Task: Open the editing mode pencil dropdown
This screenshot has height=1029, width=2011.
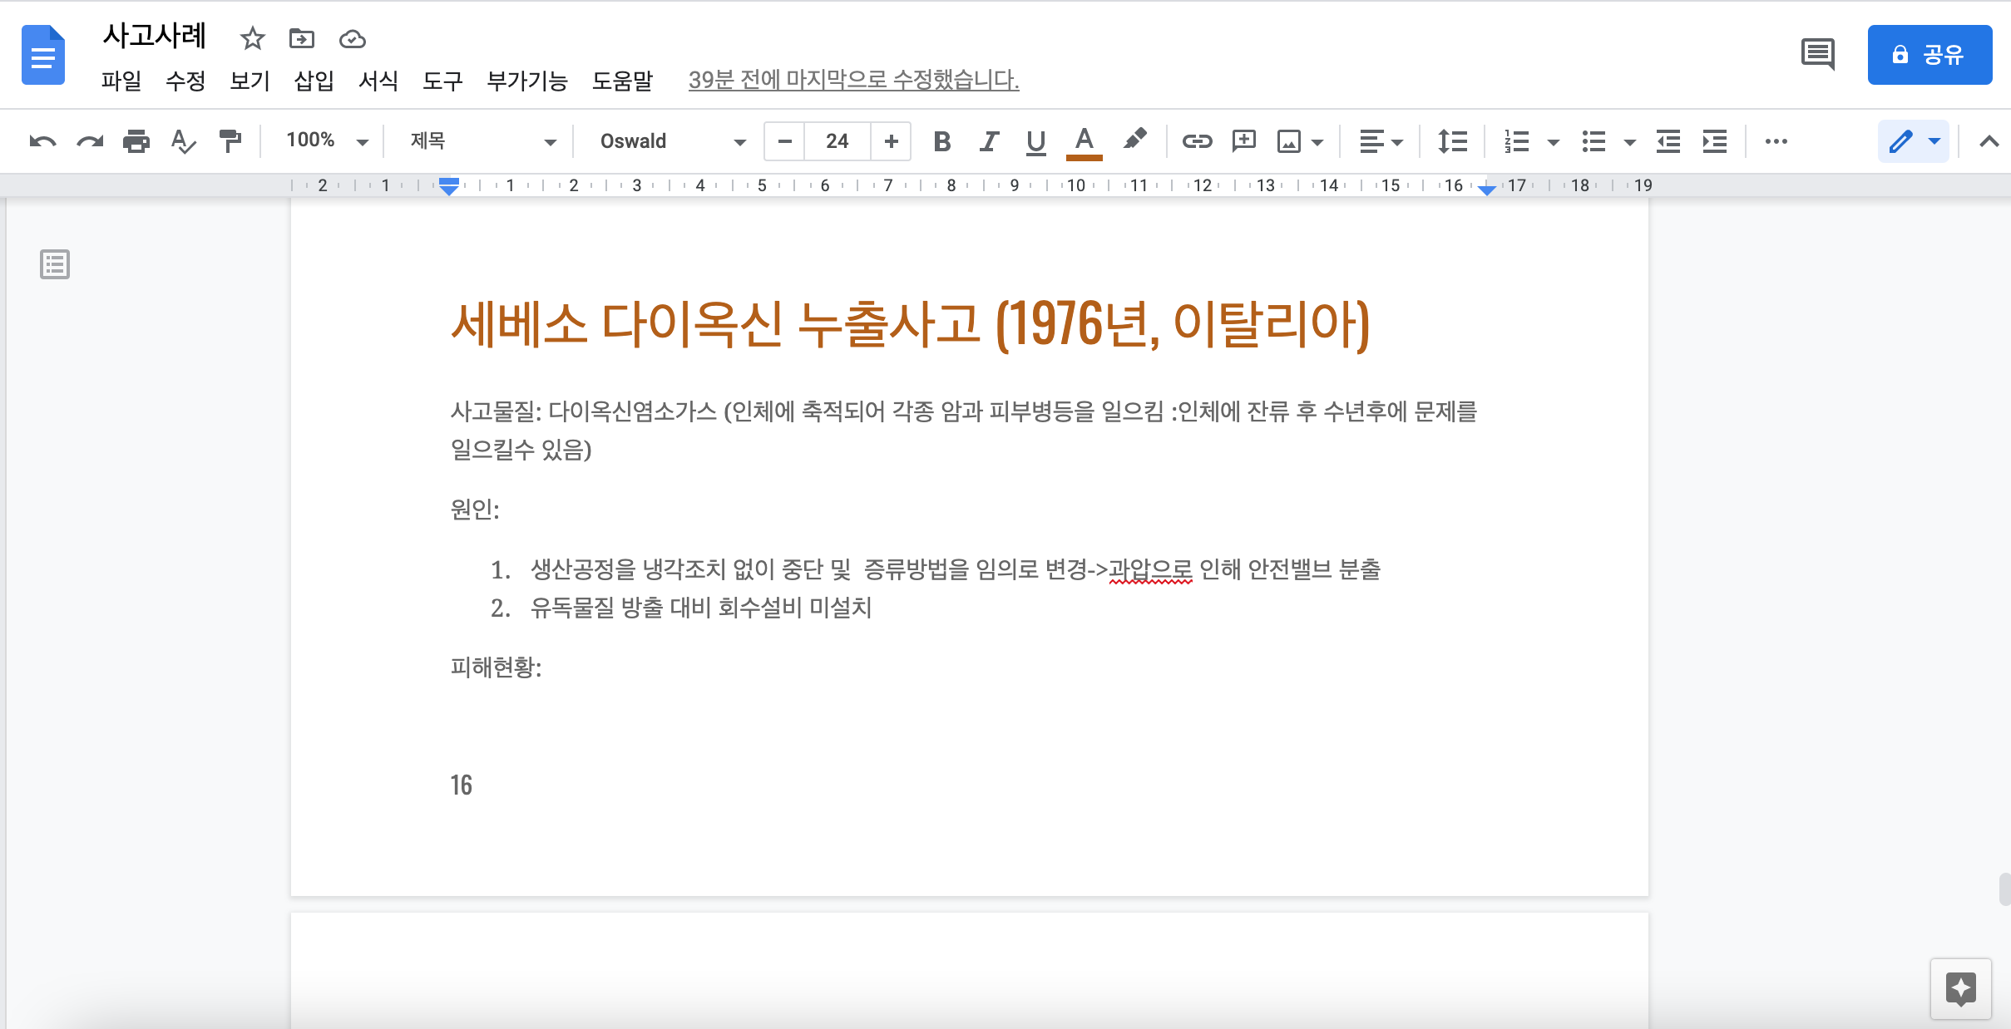Action: click(1914, 141)
